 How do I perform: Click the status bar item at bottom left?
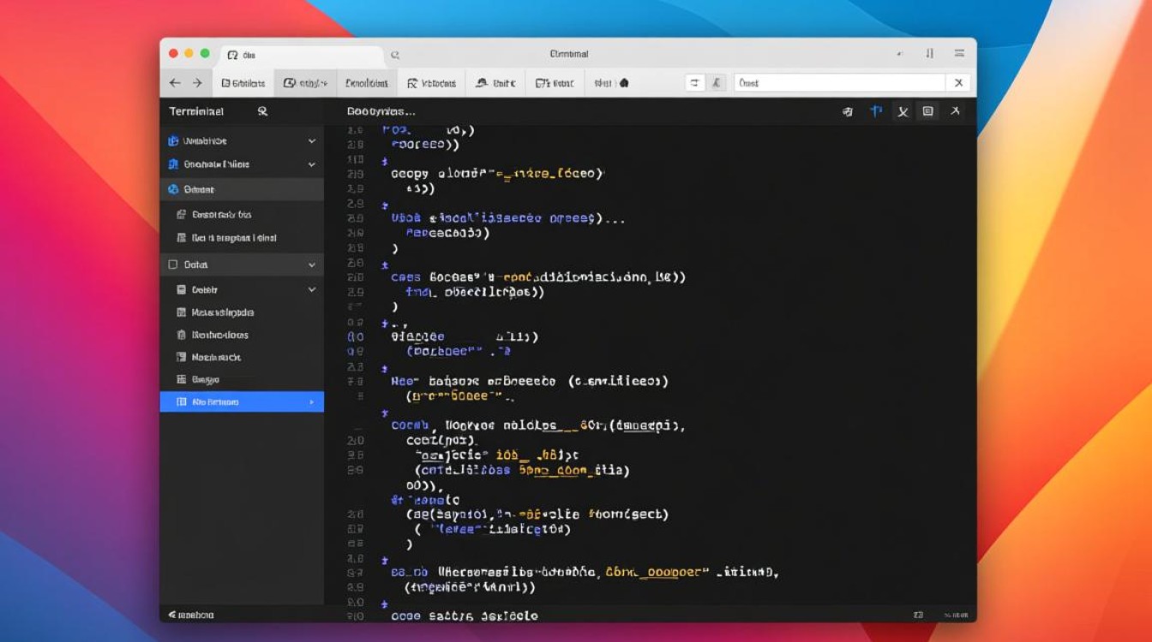click(191, 615)
